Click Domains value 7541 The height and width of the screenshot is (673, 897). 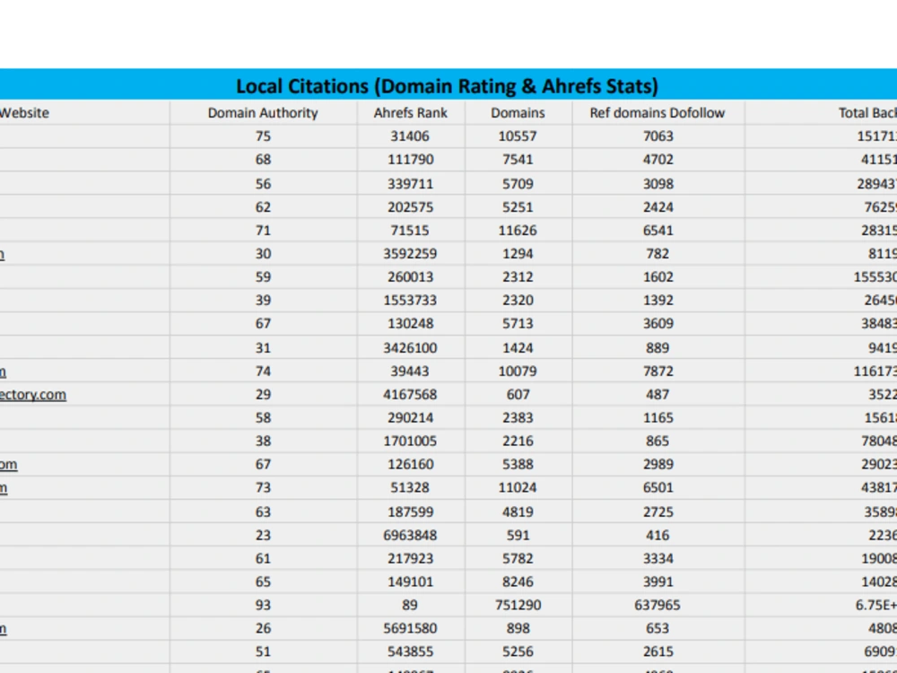[518, 160]
